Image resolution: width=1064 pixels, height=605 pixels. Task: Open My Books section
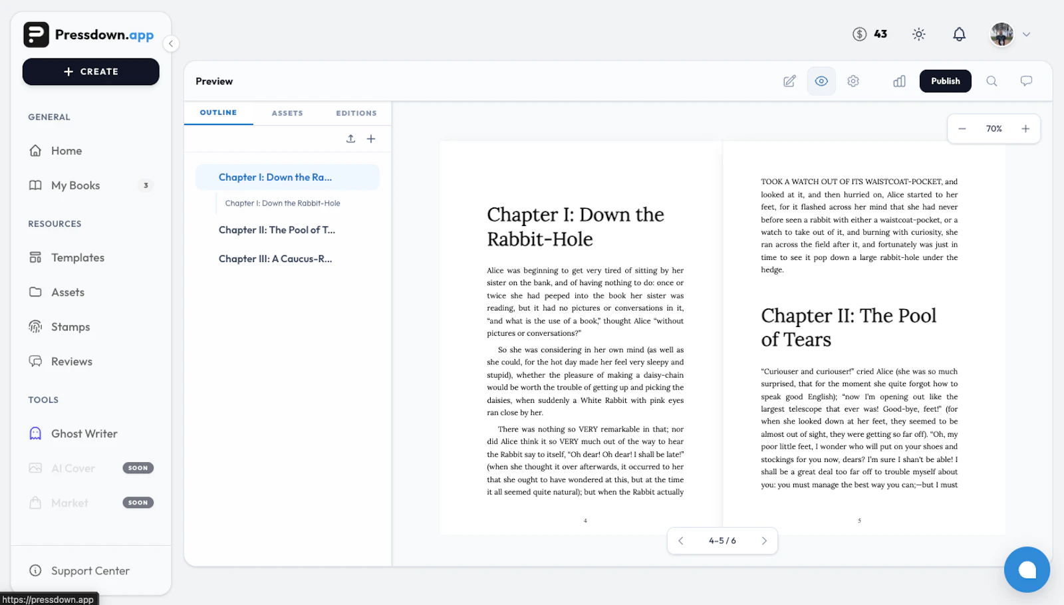point(75,185)
